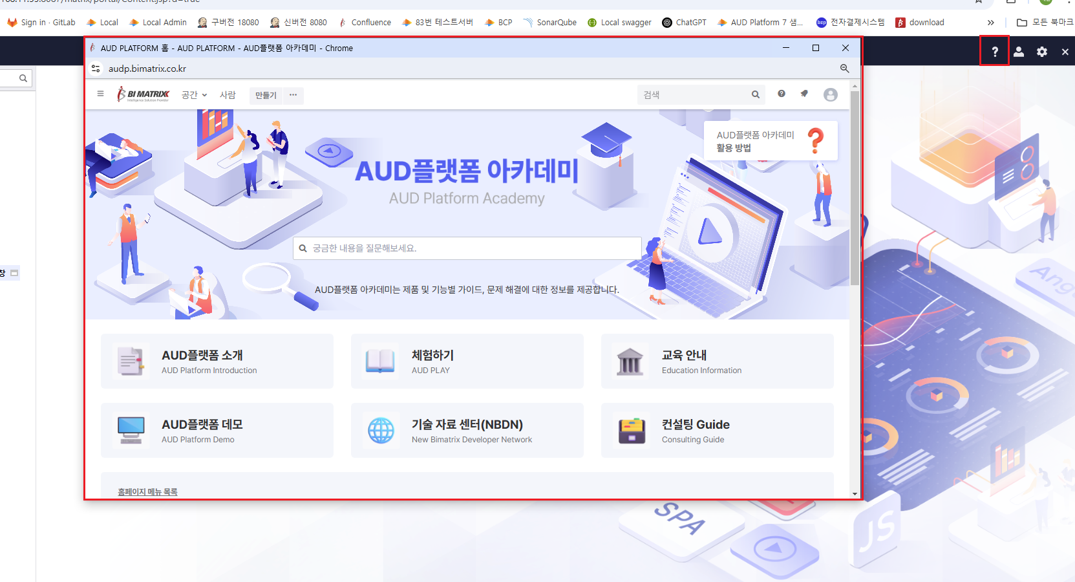The height and width of the screenshot is (582, 1075).
Task: Open AUD Platform 7 bookmark
Action: tap(760, 23)
